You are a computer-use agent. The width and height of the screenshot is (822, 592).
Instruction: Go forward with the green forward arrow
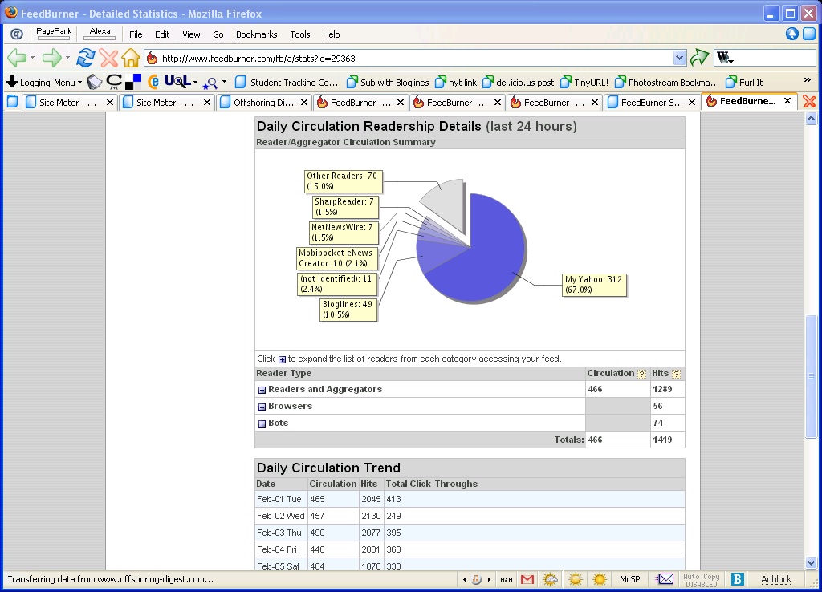click(x=51, y=58)
